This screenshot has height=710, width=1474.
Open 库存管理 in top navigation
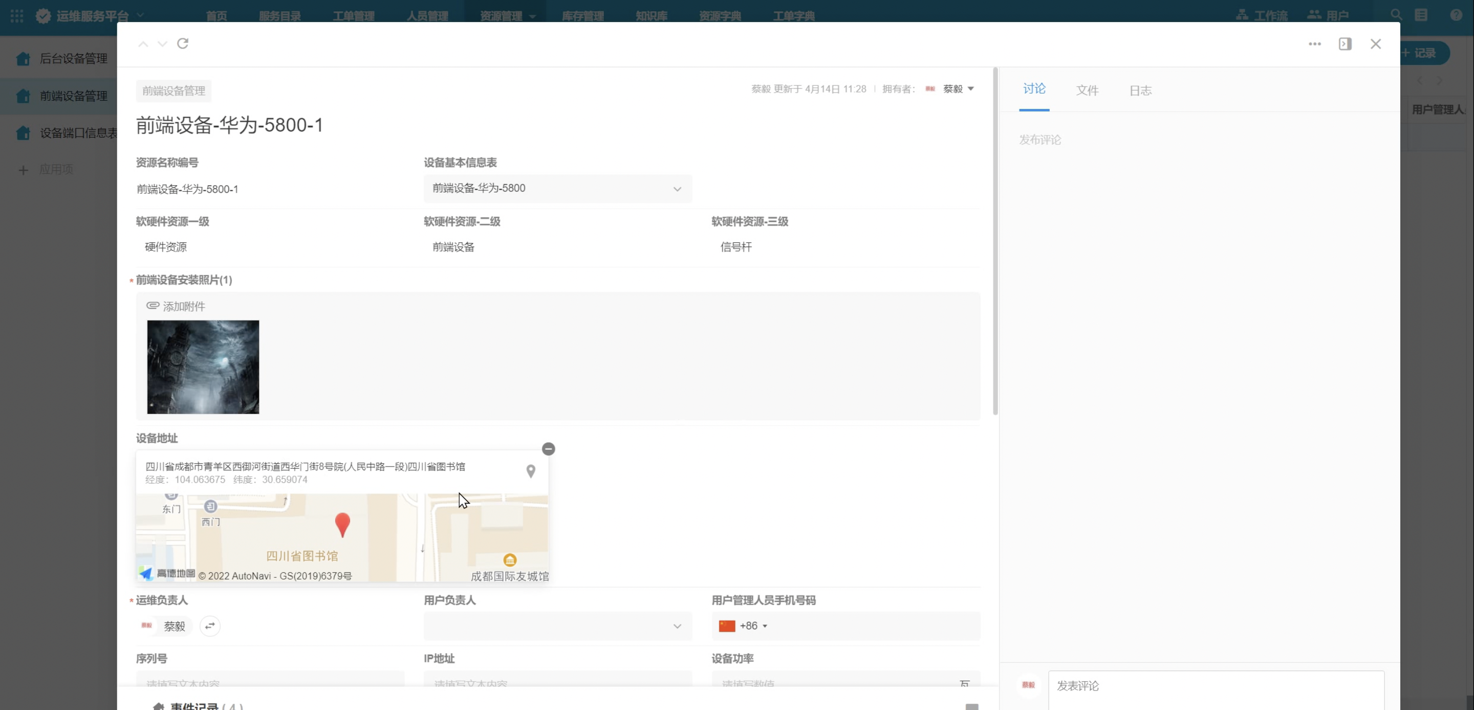(582, 16)
